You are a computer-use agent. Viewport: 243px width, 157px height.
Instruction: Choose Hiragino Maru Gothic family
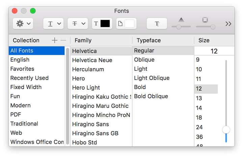click(x=101, y=106)
